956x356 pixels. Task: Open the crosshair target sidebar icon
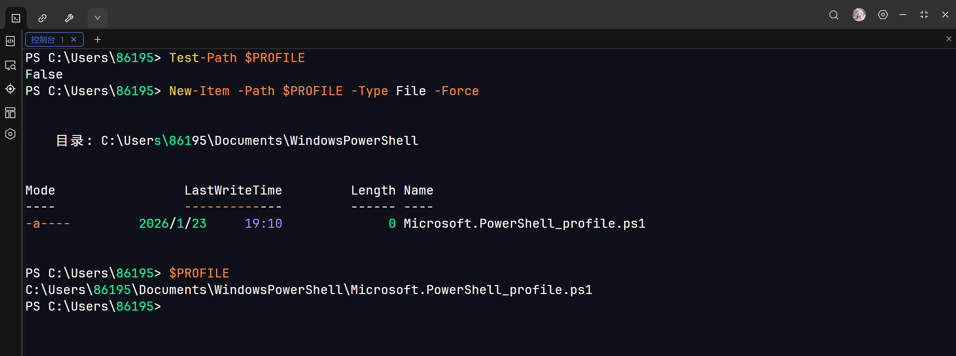[10, 89]
